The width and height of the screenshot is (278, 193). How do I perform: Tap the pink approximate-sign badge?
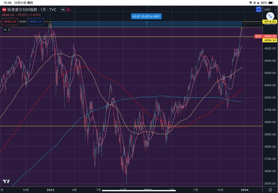(x=68, y=10)
